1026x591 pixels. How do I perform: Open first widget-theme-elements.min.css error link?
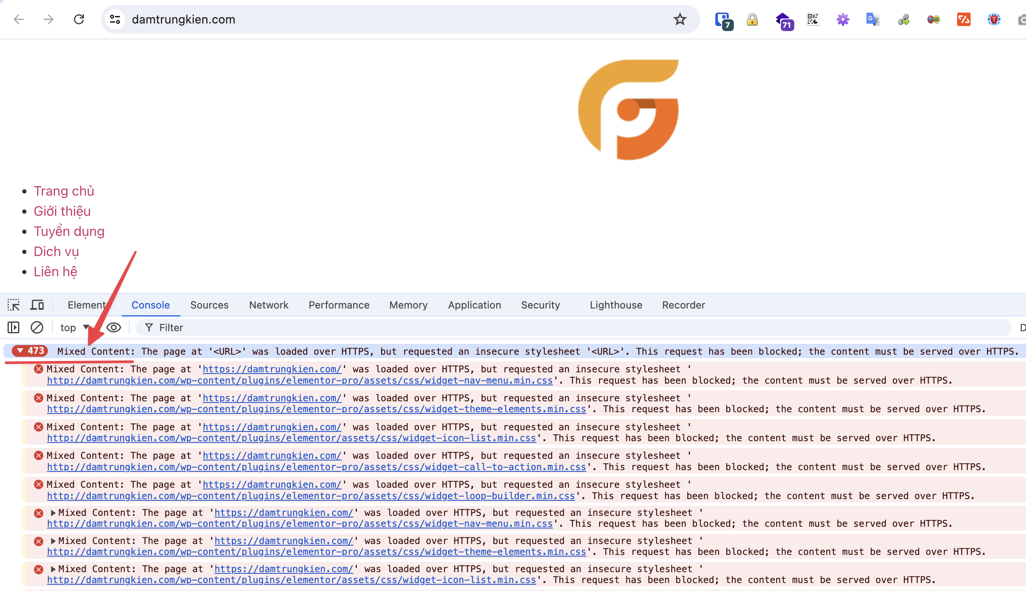click(x=317, y=409)
